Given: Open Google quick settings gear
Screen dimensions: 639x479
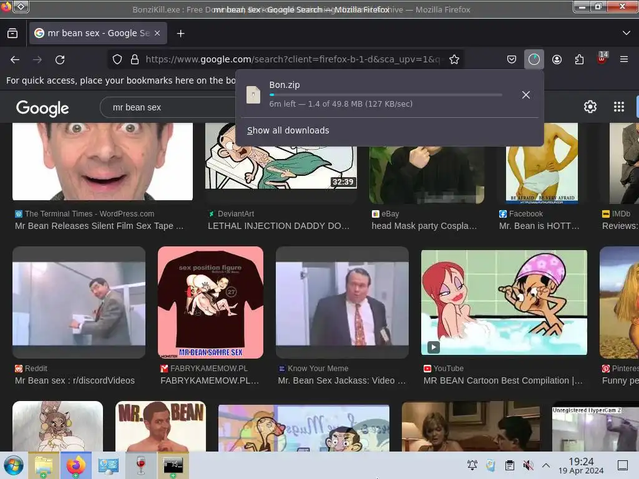Looking at the screenshot, I should (590, 107).
